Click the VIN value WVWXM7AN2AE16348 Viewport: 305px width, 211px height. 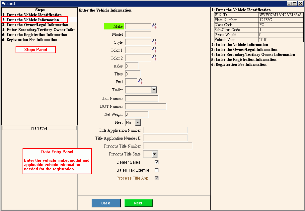[281, 15]
